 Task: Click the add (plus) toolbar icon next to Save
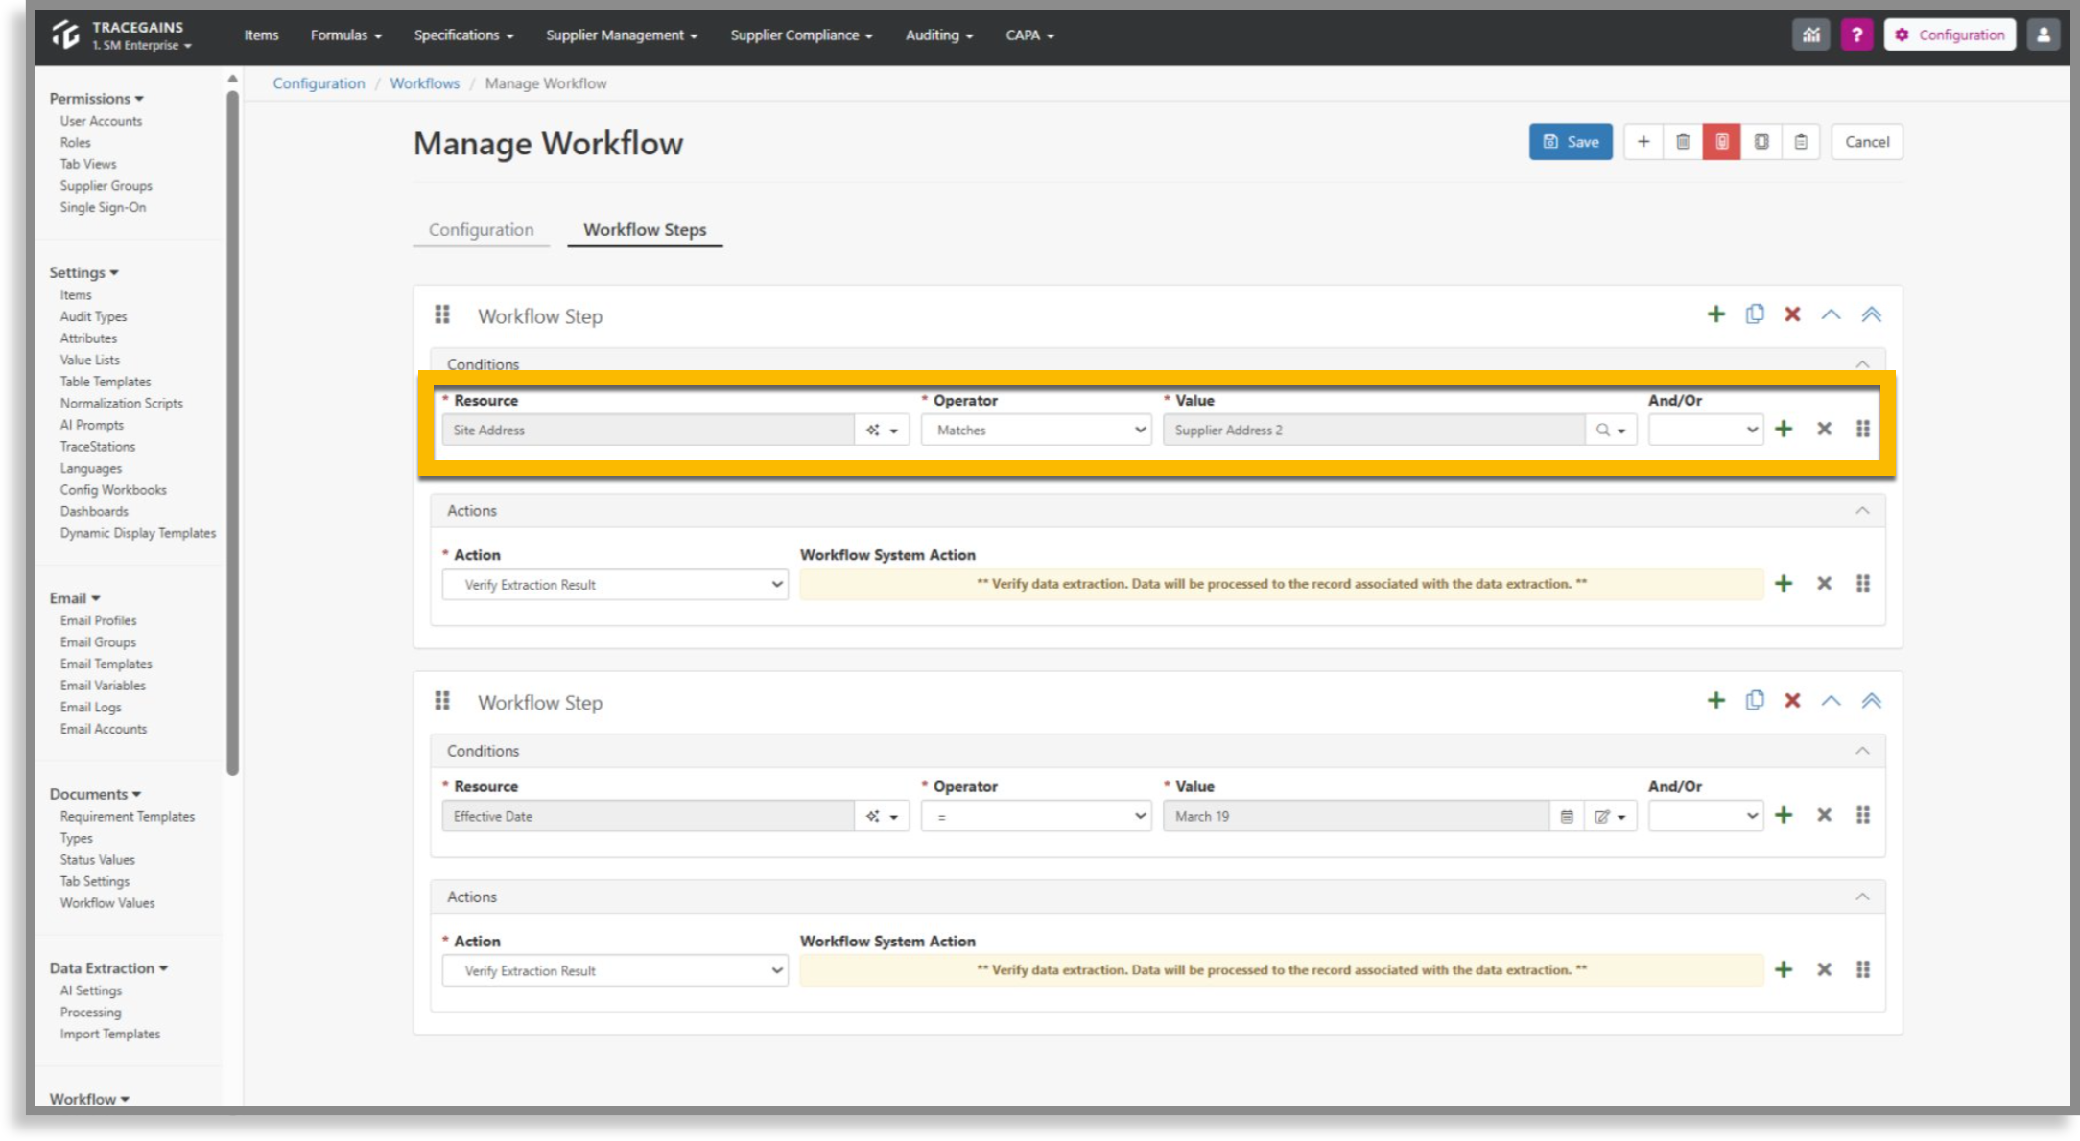1643,142
